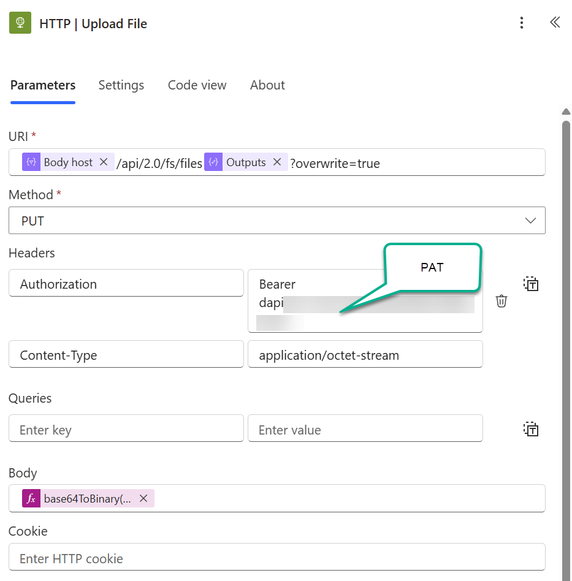Screen dimensions: 572x581
Task: Click the Enter HTTP cookie field
Action: click(277, 557)
